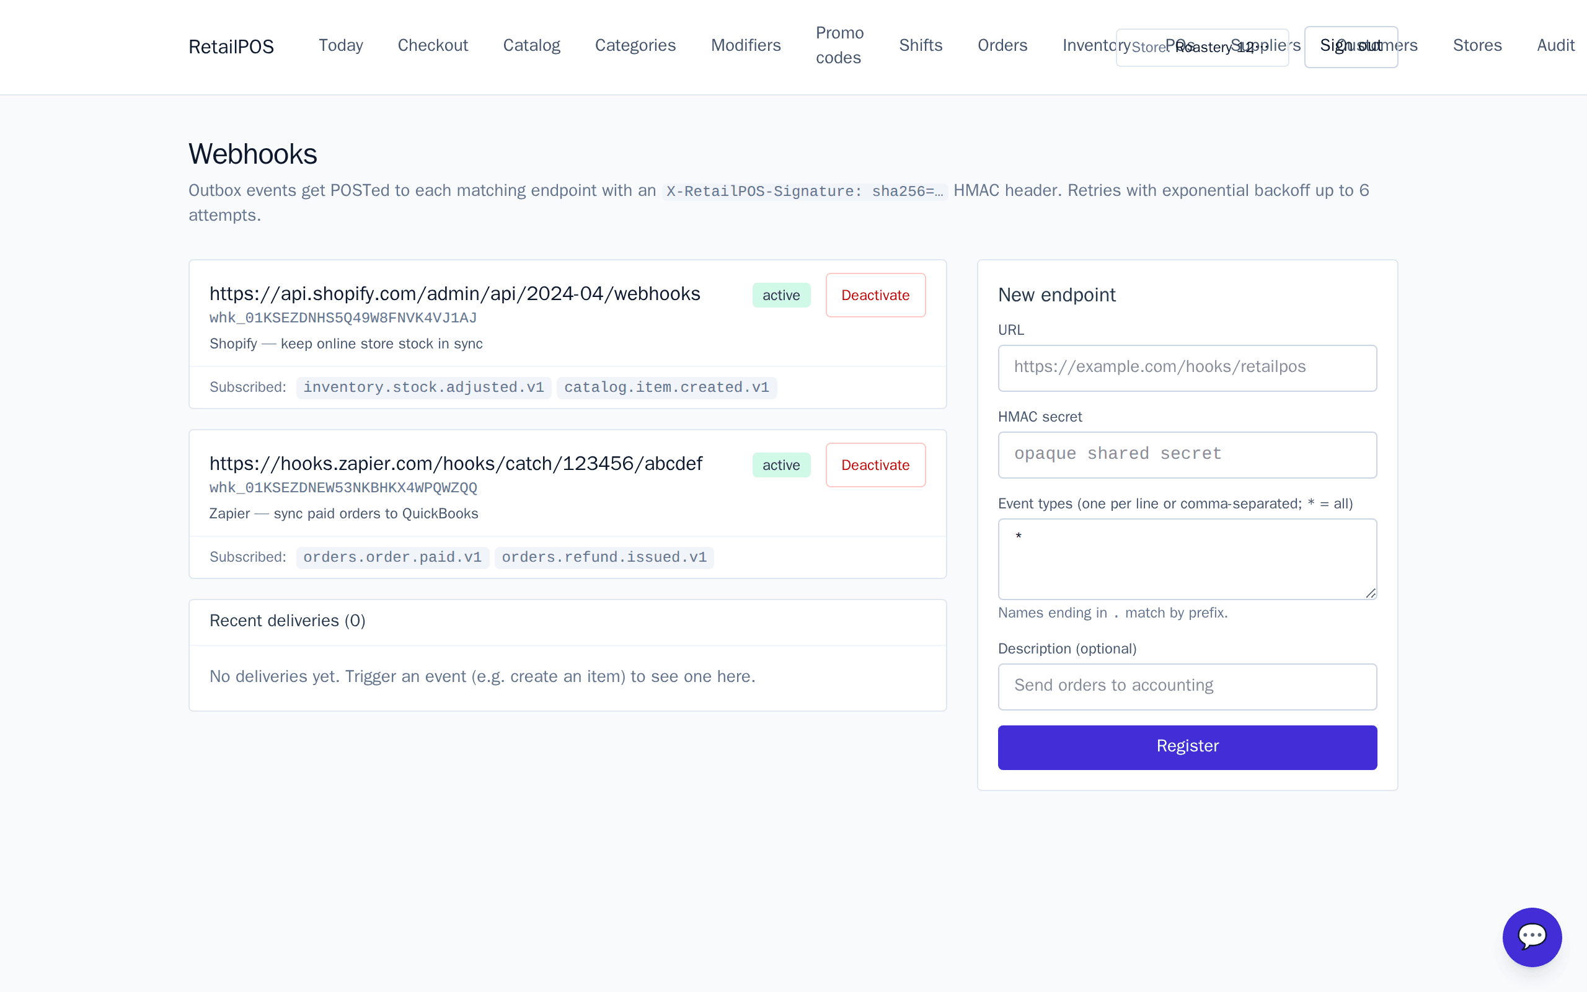Click the New endpoint heading
The height and width of the screenshot is (992, 1587).
click(x=1056, y=295)
